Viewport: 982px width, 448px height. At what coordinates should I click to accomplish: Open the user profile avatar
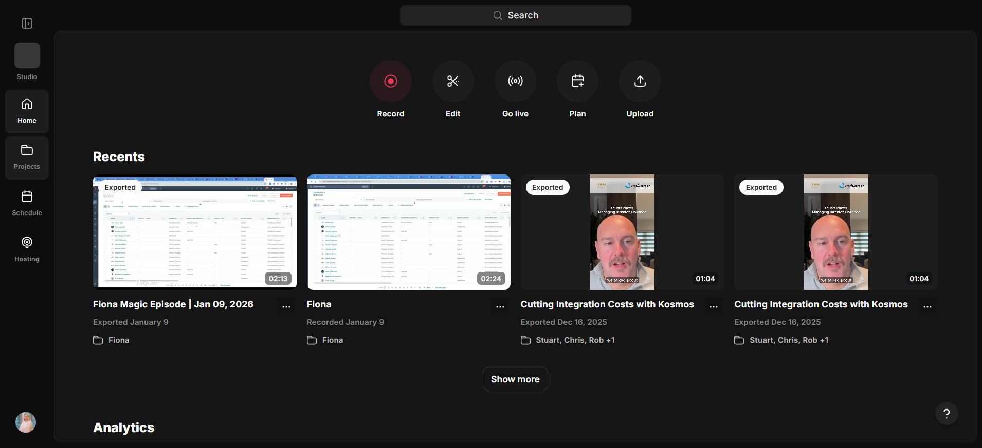click(26, 422)
